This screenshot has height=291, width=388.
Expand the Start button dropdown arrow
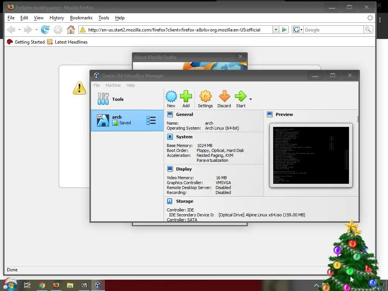[250, 99]
